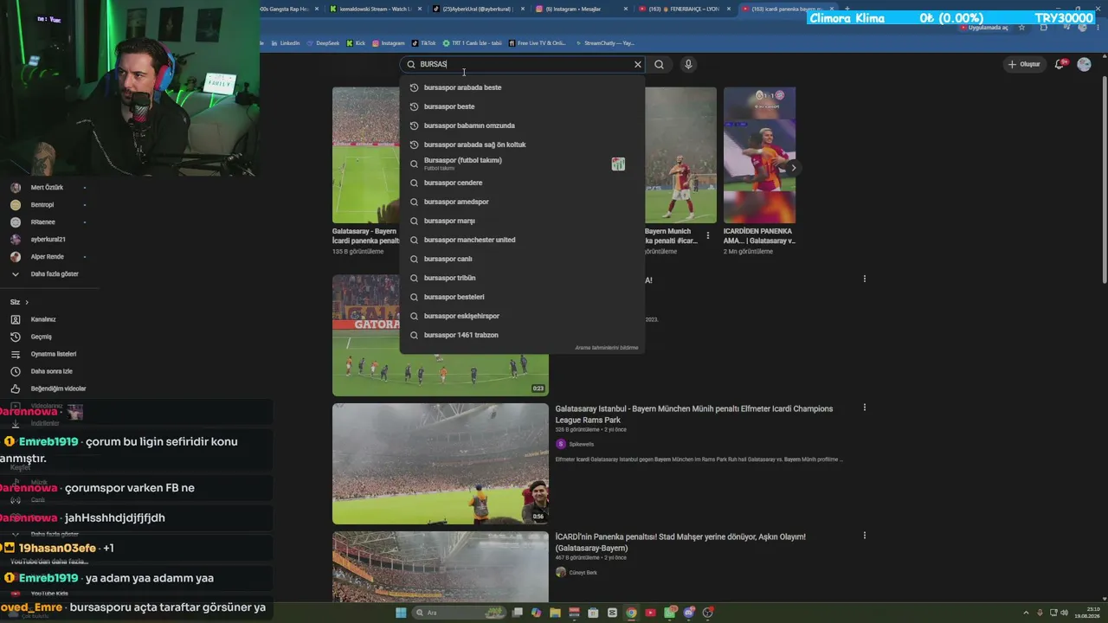The width and height of the screenshot is (1108, 623).
Task: Select suggestion 'bursaspor canlı'
Action: pyautogui.click(x=522, y=259)
